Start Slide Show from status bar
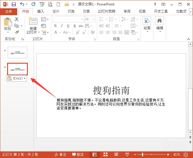Screen dimensions: 193x158 [x=127, y=155]
